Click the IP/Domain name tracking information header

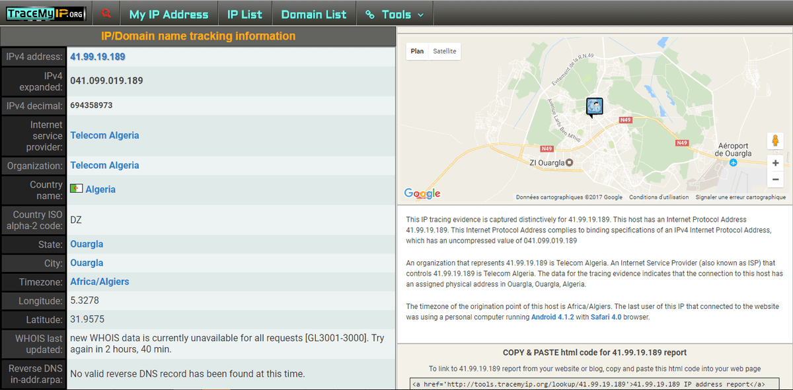tap(198, 36)
